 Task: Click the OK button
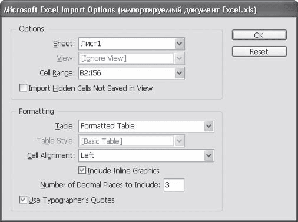click(x=259, y=35)
